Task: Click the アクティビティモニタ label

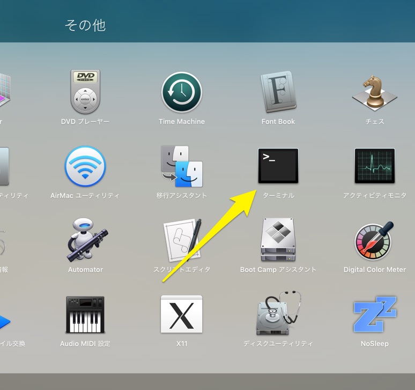Action: coord(374,195)
